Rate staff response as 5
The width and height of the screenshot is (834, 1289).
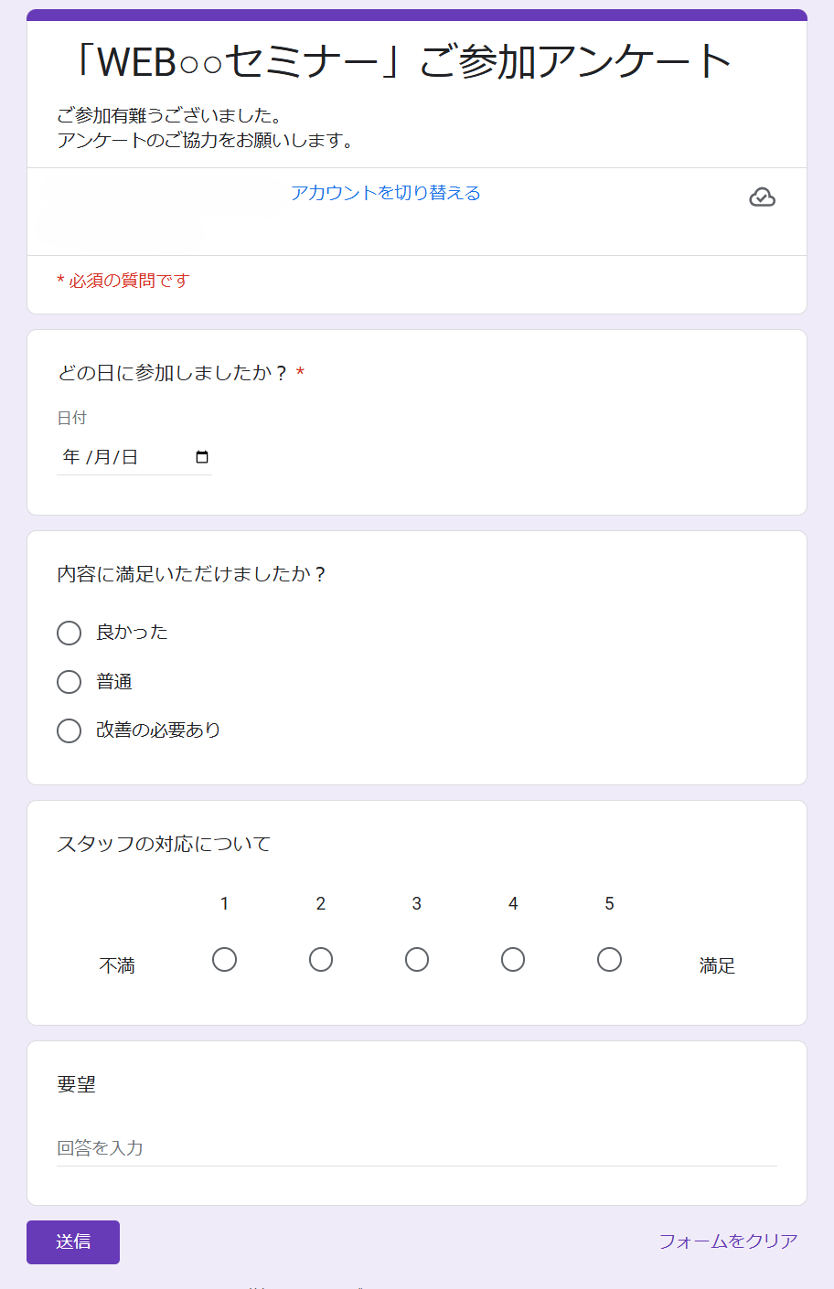tap(609, 959)
